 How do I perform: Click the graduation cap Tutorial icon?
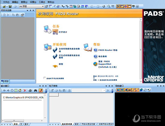(x=55, y=66)
